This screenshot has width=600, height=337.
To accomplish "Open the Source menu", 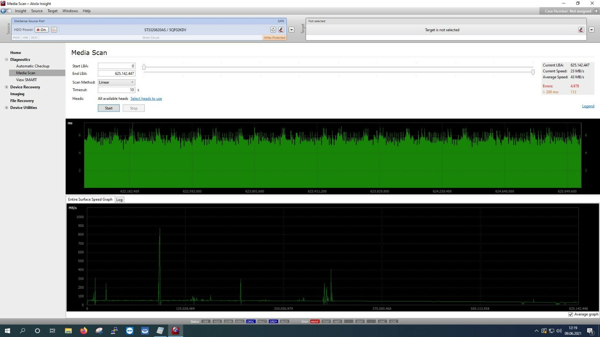I will [37, 11].
